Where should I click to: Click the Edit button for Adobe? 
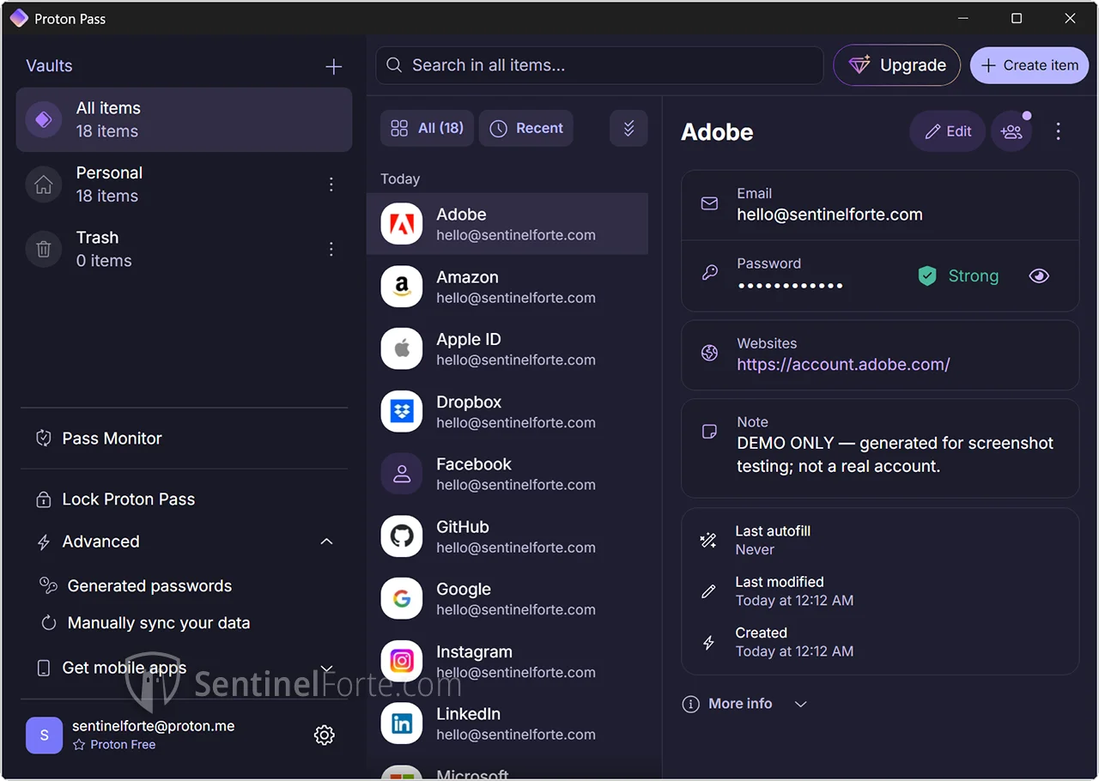tap(947, 131)
